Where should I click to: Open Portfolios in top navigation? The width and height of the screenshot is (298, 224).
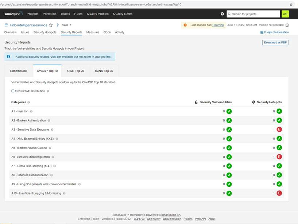coord(49,14)
